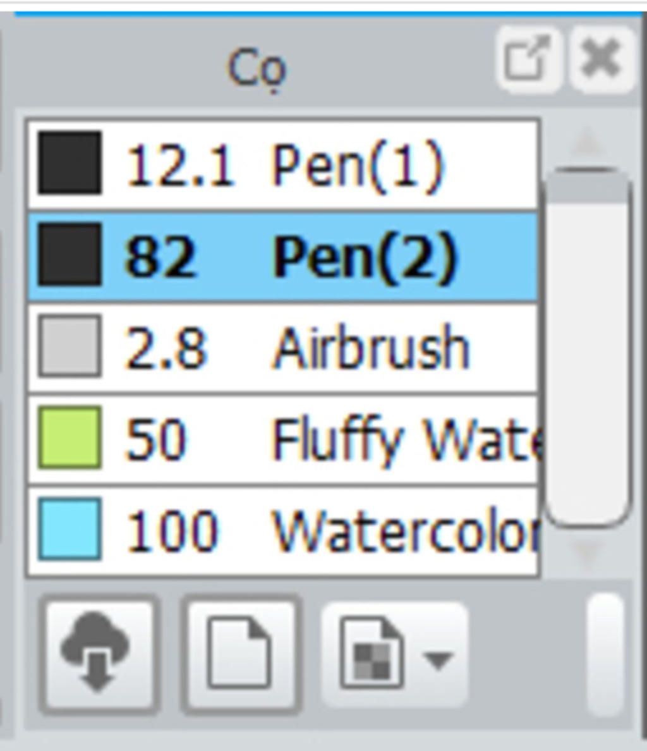Click the Airbrush gray color swatch
Image resolution: width=647 pixels, height=751 pixels.
[x=70, y=346]
